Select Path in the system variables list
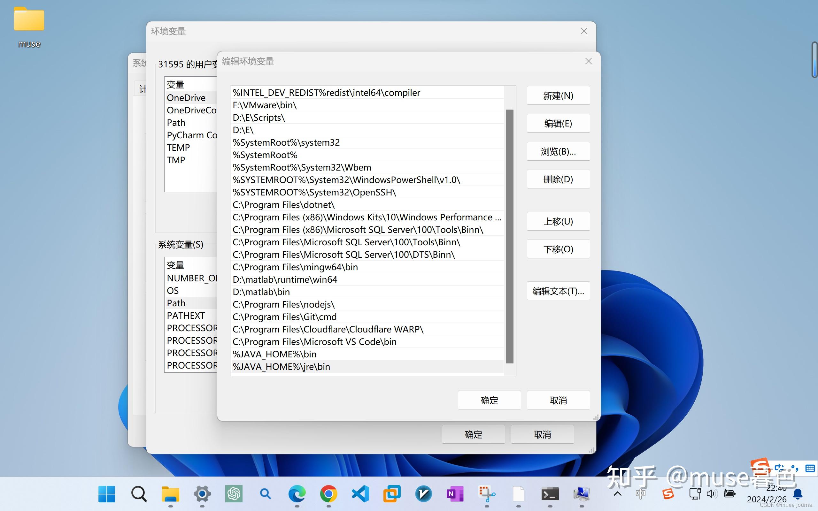818x511 pixels. [x=176, y=303]
